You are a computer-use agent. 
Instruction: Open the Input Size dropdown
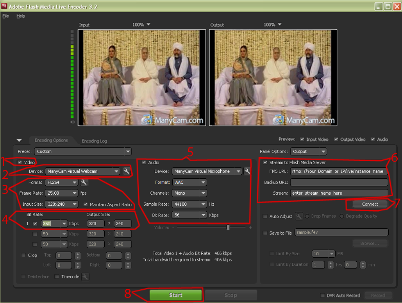click(62, 204)
